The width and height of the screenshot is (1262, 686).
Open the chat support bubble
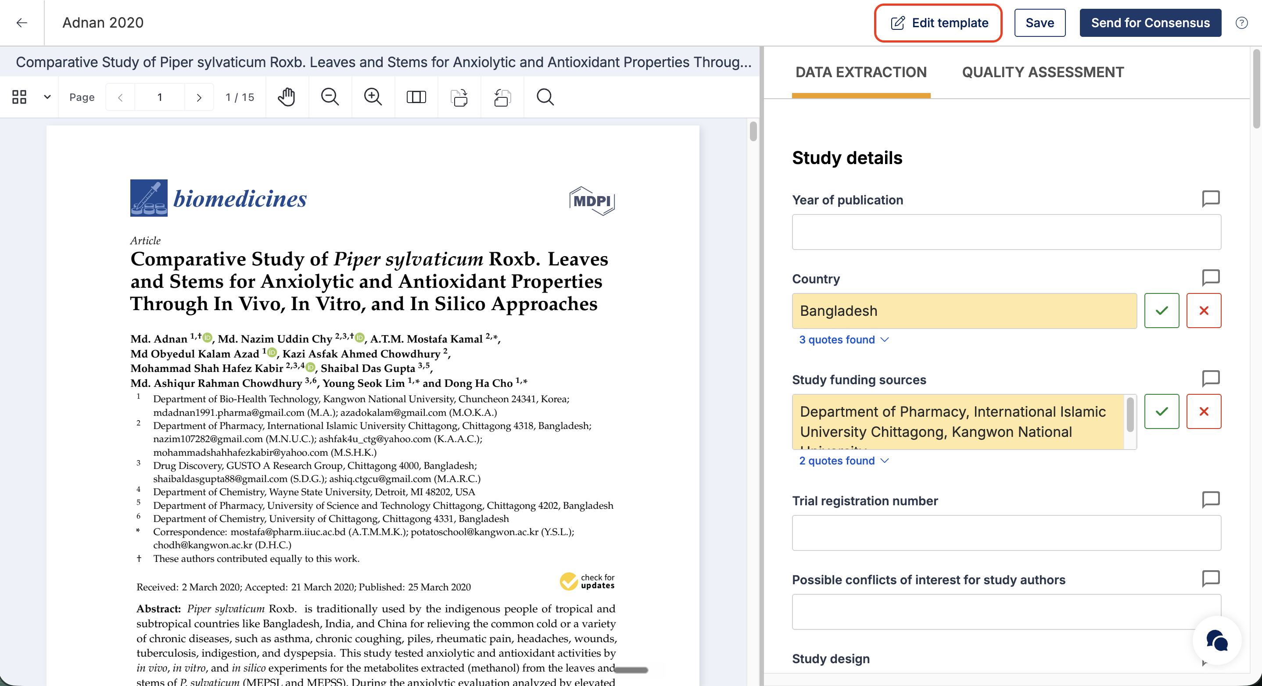click(1217, 640)
